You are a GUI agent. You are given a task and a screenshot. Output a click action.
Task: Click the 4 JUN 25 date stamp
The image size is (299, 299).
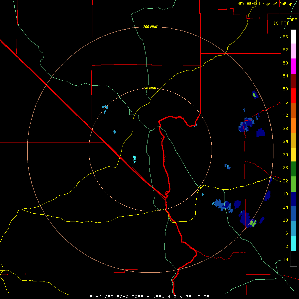pos(180,297)
